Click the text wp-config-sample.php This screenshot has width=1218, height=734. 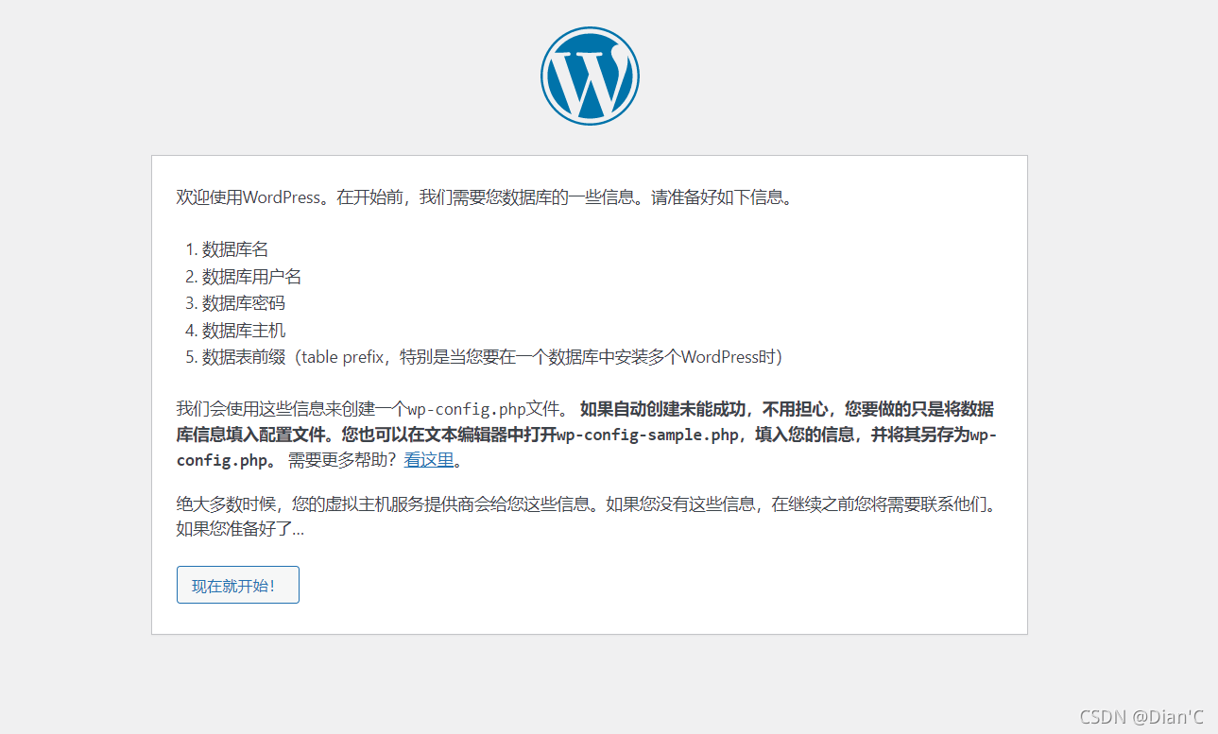(x=646, y=435)
